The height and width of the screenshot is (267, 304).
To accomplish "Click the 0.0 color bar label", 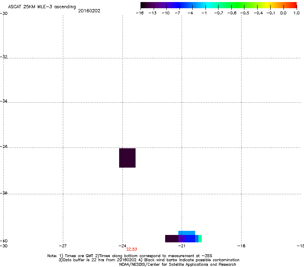I will click(x=283, y=13).
